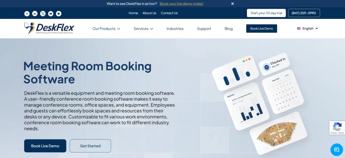
Task: Open the YouTube social icon
Action: 51,13
